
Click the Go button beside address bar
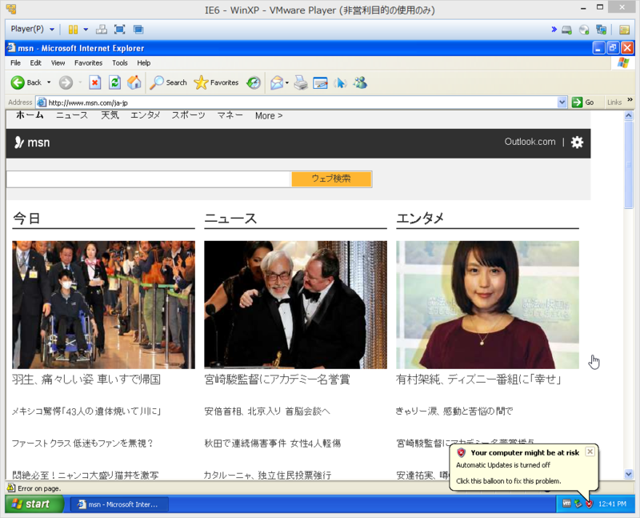pos(583,102)
